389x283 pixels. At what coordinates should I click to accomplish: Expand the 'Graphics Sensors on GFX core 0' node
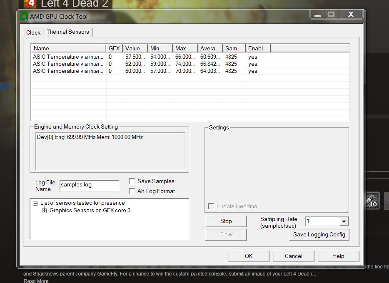point(45,211)
